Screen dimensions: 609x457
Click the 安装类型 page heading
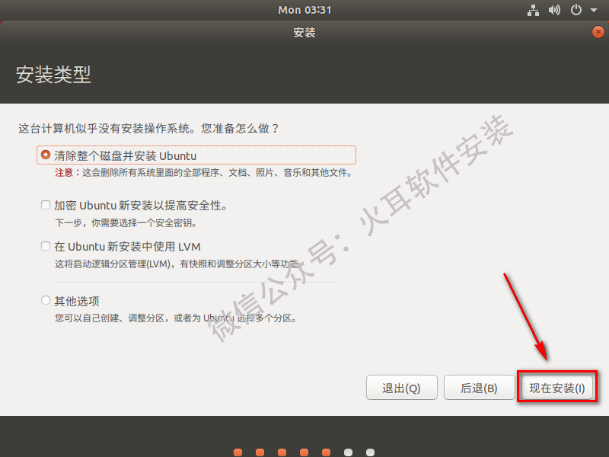(x=53, y=74)
